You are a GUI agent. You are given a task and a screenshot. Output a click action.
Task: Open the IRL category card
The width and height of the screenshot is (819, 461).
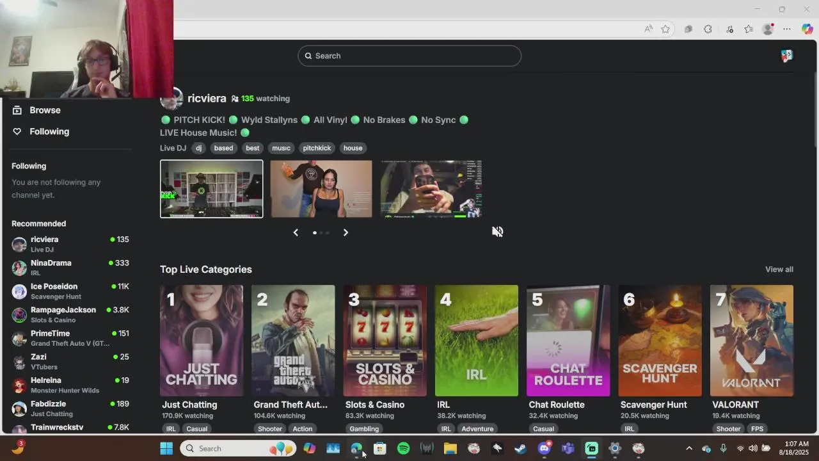(x=477, y=341)
